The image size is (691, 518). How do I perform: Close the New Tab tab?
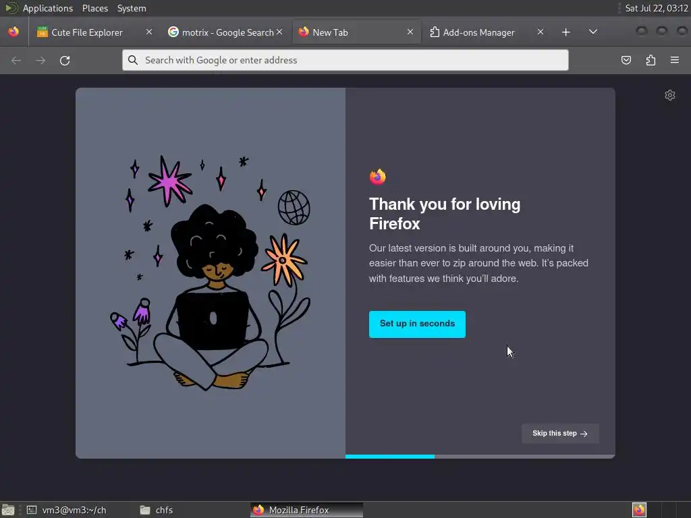point(410,32)
